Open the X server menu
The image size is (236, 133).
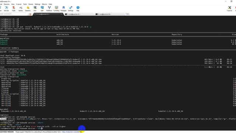coord(19,4)
